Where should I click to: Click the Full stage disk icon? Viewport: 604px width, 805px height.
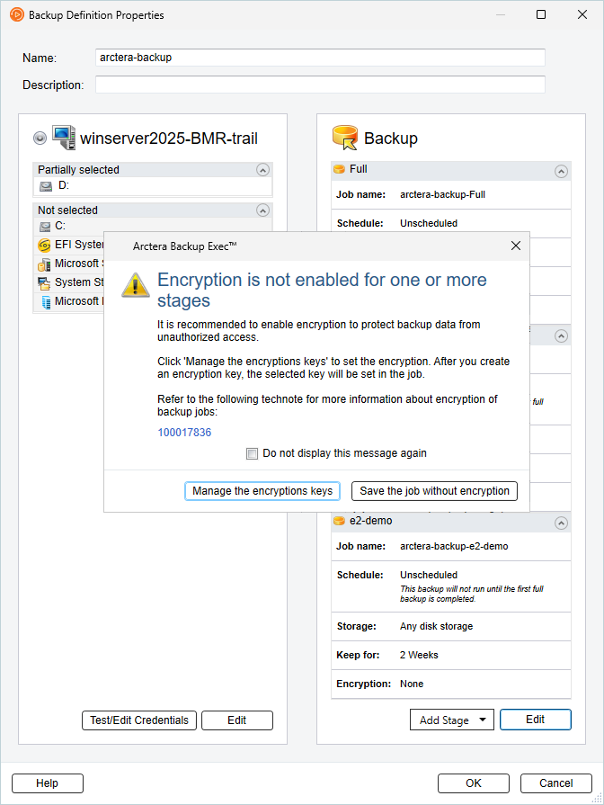[x=339, y=169]
